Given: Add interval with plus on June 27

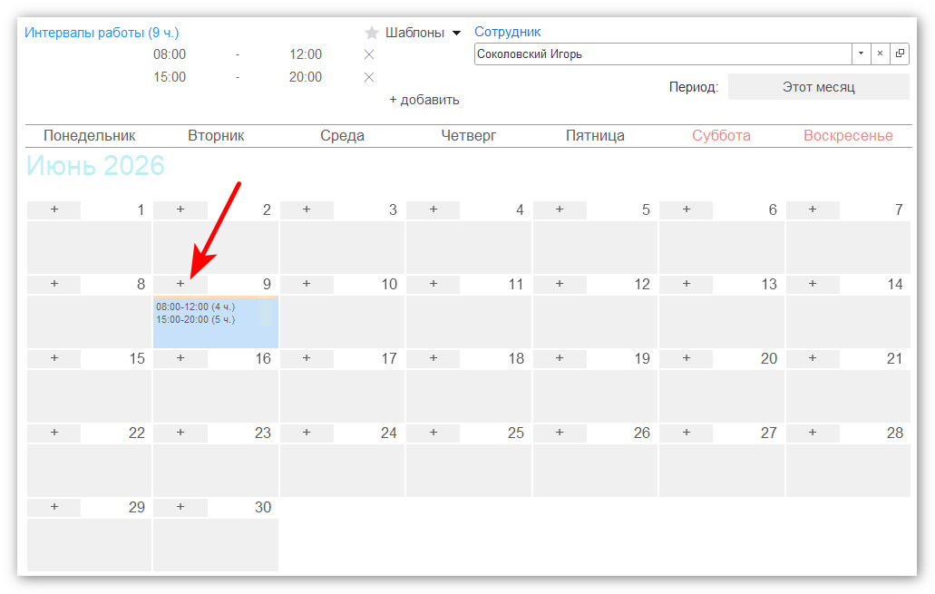Looking at the screenshot, I should pos(687,433).
